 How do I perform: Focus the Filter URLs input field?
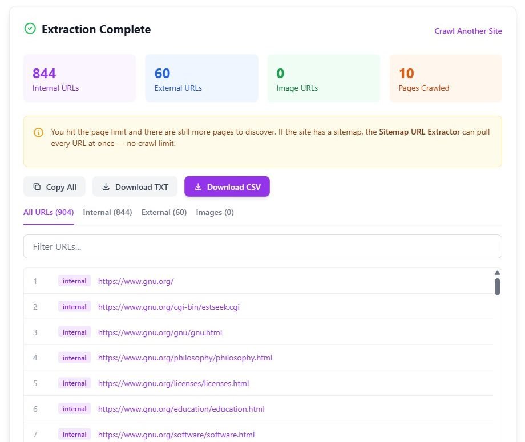click(262, 246)
